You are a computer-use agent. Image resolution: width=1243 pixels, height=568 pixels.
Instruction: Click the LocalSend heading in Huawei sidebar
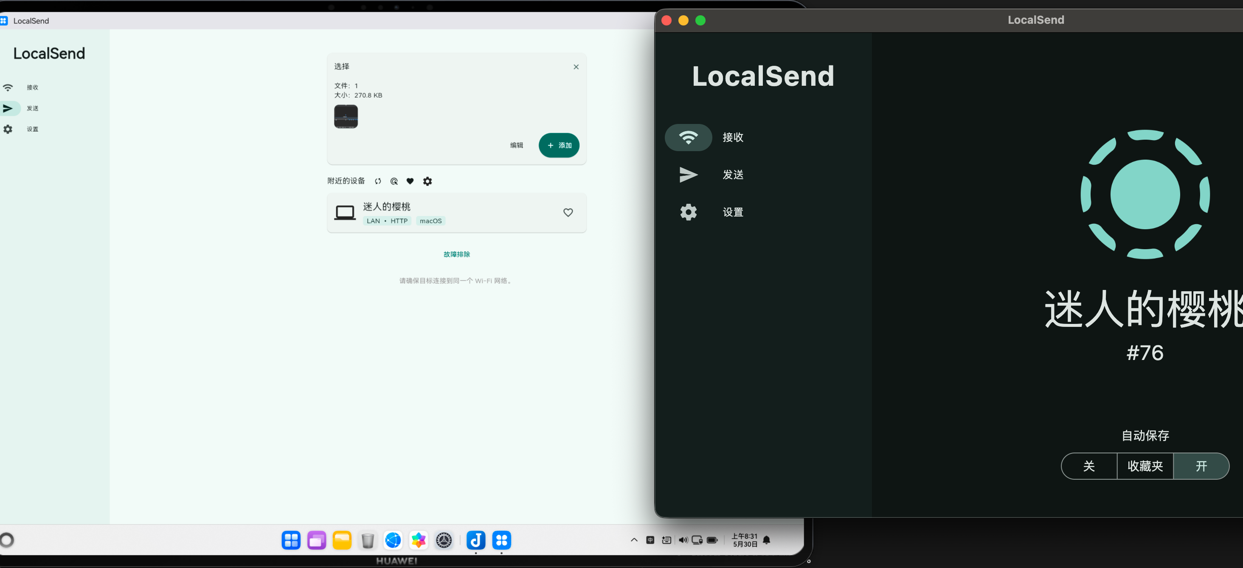[49, 53]
